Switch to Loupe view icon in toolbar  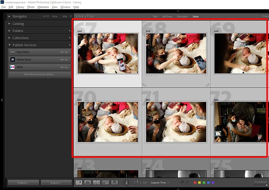tap(88, 182)
